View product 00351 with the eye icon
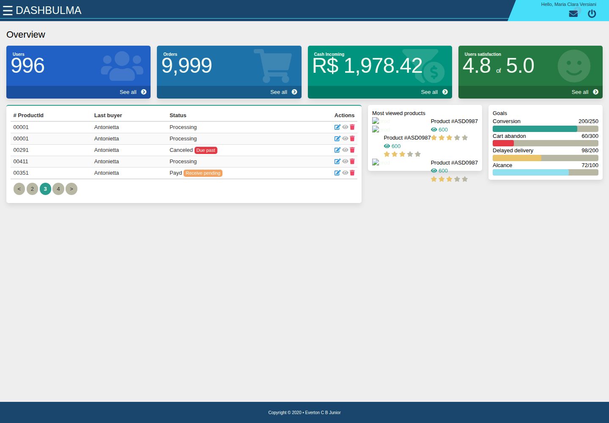The height and width of the screenshot is (423, 609). (x=345, y=173)
